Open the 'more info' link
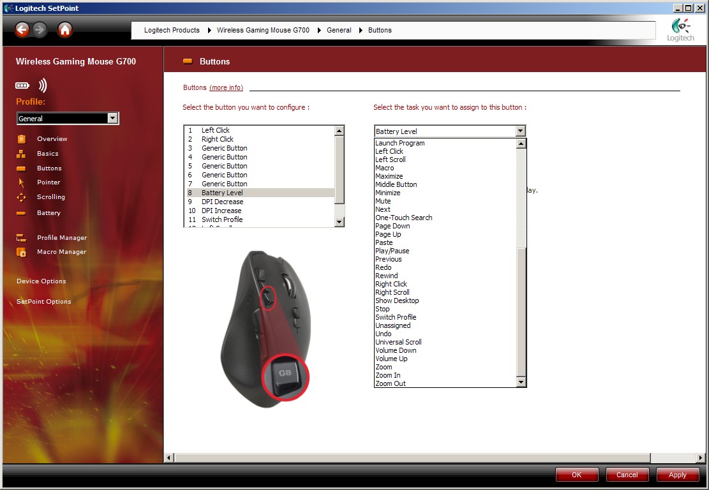The width and height of the screenshot is (709, 490). (x=226, y=88)
